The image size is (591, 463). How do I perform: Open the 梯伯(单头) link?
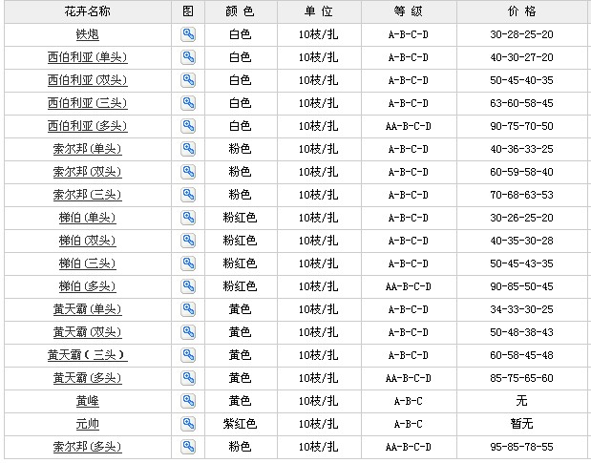88,218
